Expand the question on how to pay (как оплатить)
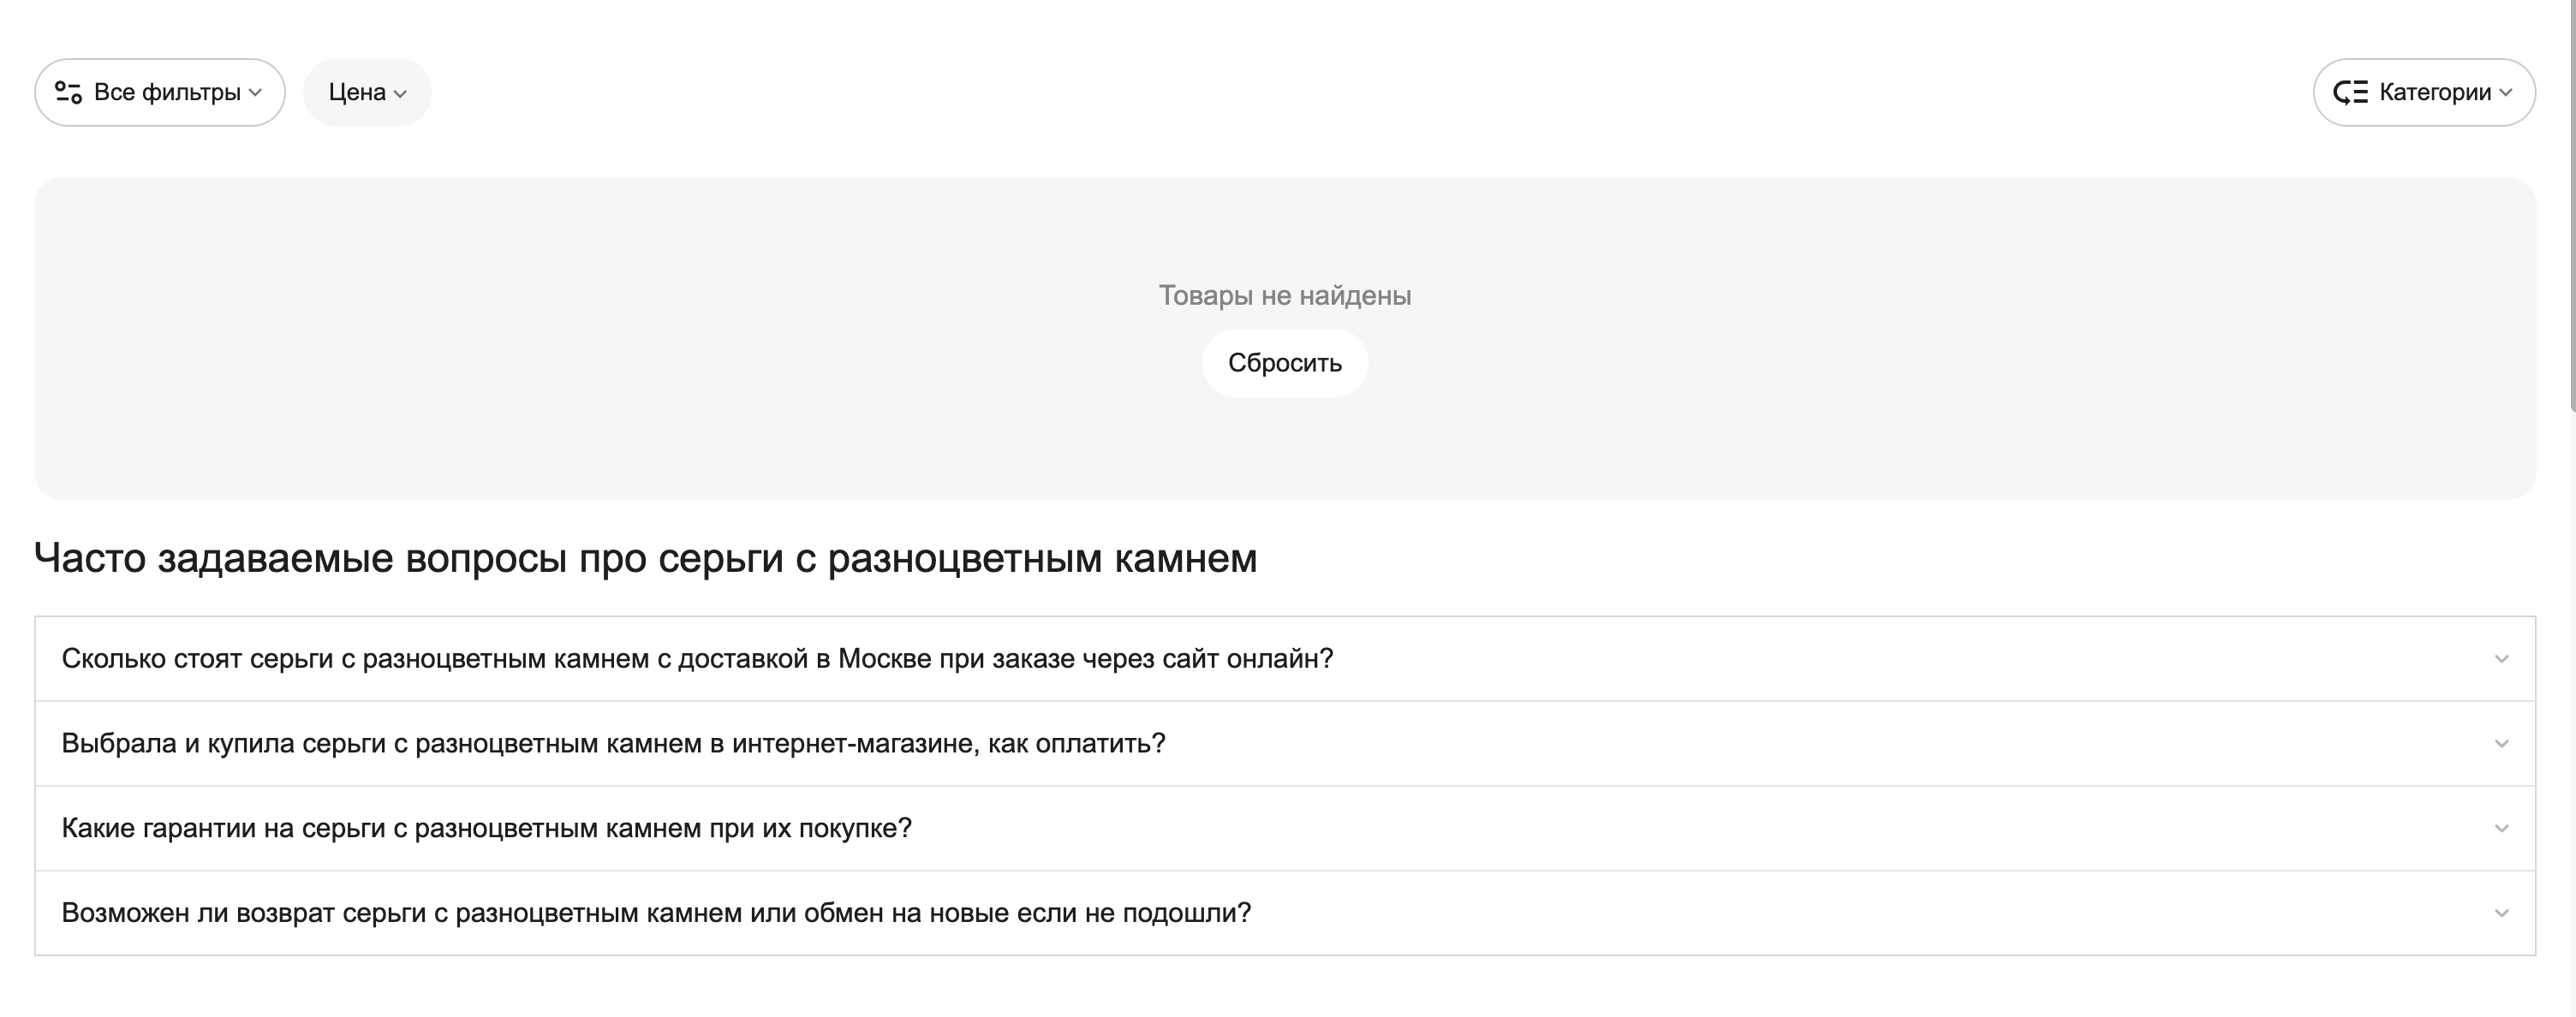The width and height of the screenshot is (2576, 1017). [613, 744]
